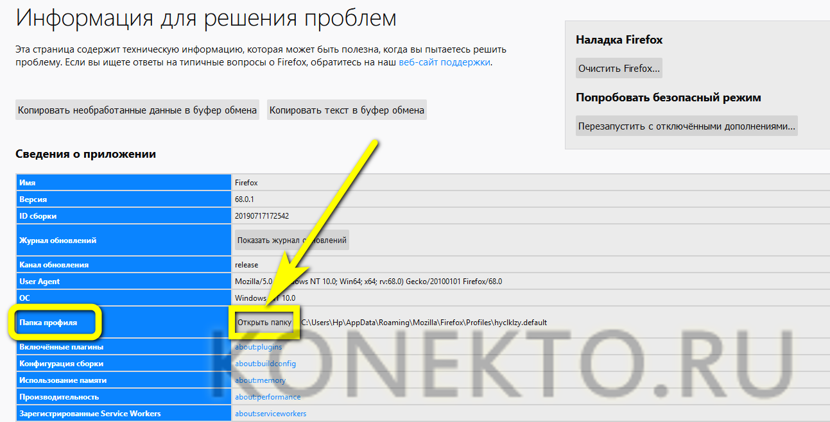Click the Наладка Firefox heading
Image resolution: width=830 pixels, height=422 pixels.
click(x=619, y=40)
